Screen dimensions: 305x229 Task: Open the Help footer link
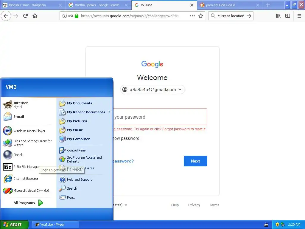click(x=175, y=205)
